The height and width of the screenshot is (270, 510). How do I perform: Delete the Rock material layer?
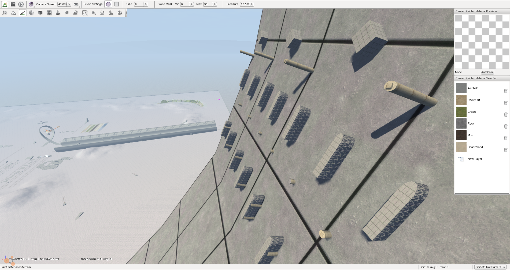coord(506,126)
